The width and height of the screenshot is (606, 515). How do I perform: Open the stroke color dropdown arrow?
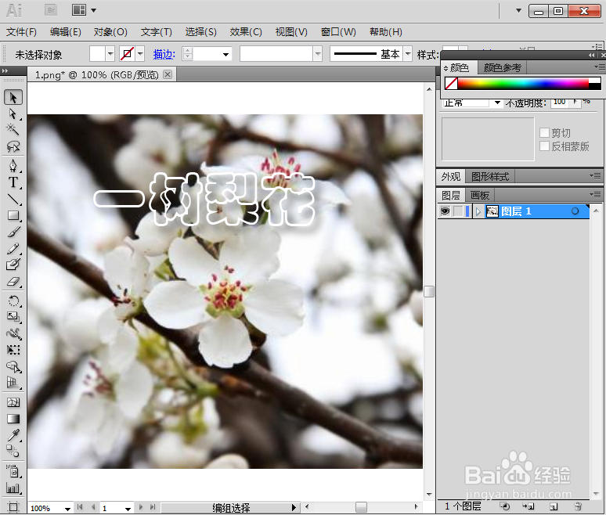pos(140,54)
